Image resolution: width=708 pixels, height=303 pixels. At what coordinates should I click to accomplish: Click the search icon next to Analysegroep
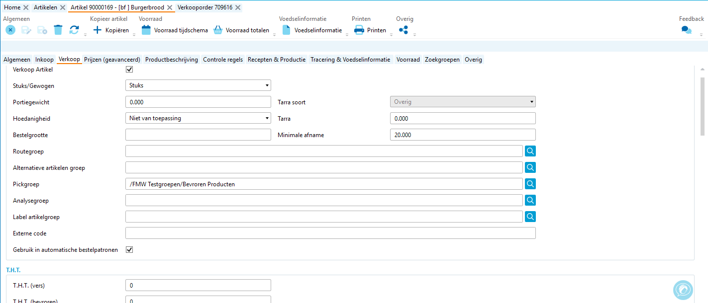530,200
